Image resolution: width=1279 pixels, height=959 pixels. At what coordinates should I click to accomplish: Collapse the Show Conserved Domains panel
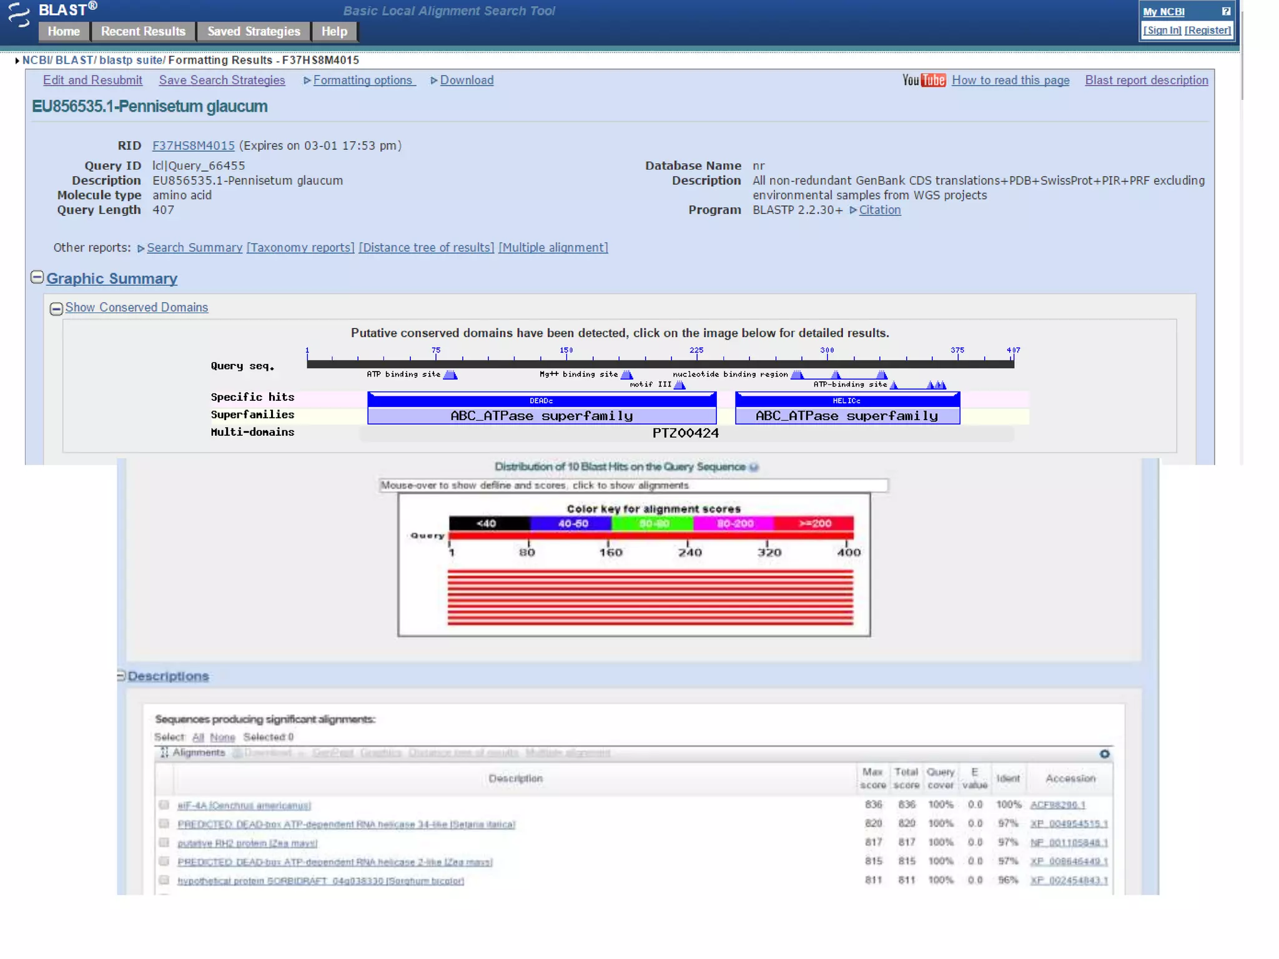[x=56, y=308]
